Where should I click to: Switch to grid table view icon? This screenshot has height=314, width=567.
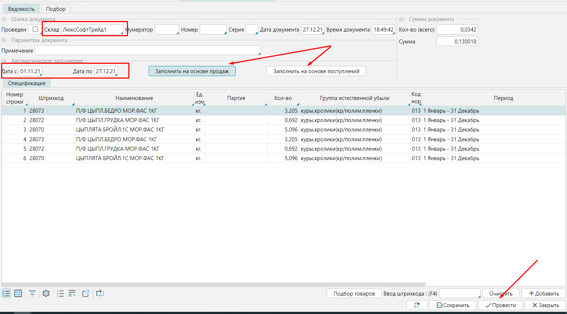pyautogui.click(x=18, y=293)
